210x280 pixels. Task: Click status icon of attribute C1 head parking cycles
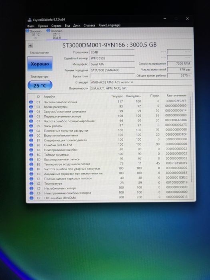coord(32,179)
